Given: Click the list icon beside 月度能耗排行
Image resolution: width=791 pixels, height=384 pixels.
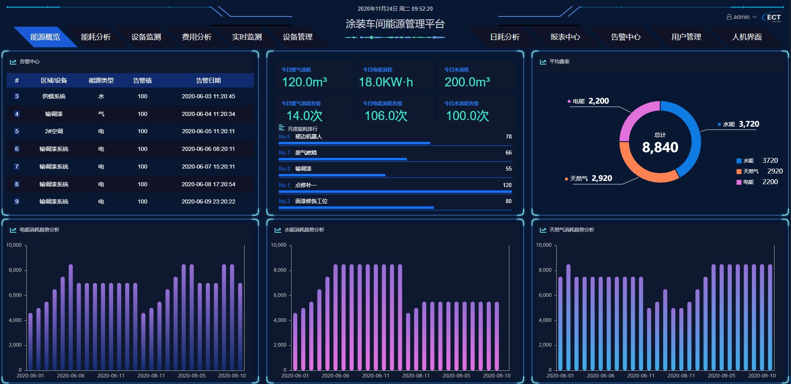Looking at the screenshot, I should click(282, 128).
